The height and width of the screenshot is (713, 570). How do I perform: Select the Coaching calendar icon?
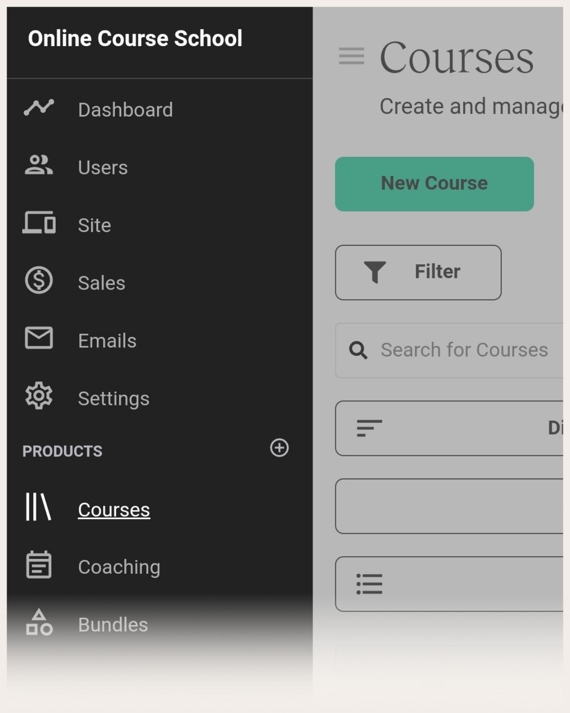(38, 564)
